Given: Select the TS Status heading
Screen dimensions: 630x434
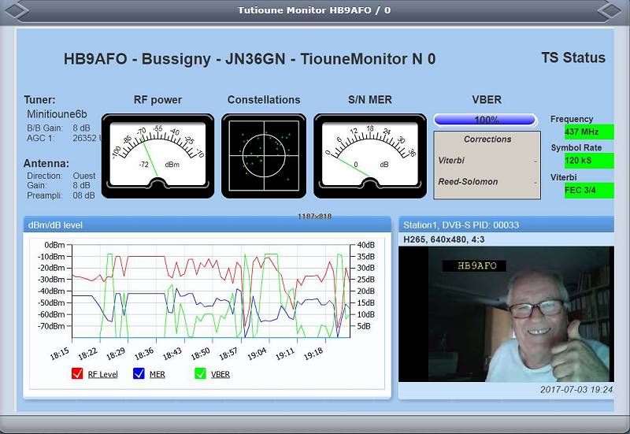Looking at the screenshot, I should 573,57.
